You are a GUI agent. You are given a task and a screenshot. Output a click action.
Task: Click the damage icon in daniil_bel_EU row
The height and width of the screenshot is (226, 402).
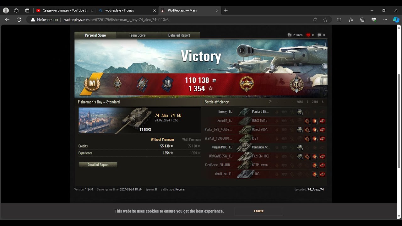[315, 174]
